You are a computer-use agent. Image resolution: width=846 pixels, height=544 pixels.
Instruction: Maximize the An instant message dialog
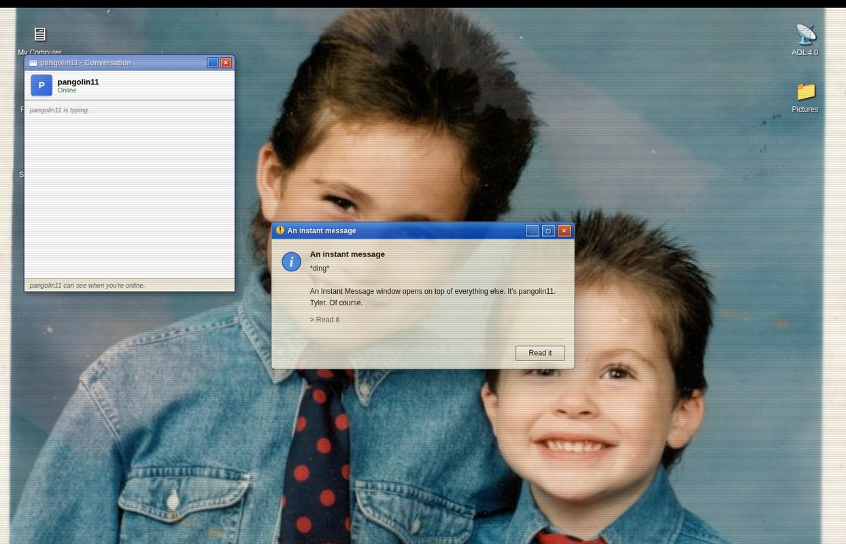tap(548, 231)
